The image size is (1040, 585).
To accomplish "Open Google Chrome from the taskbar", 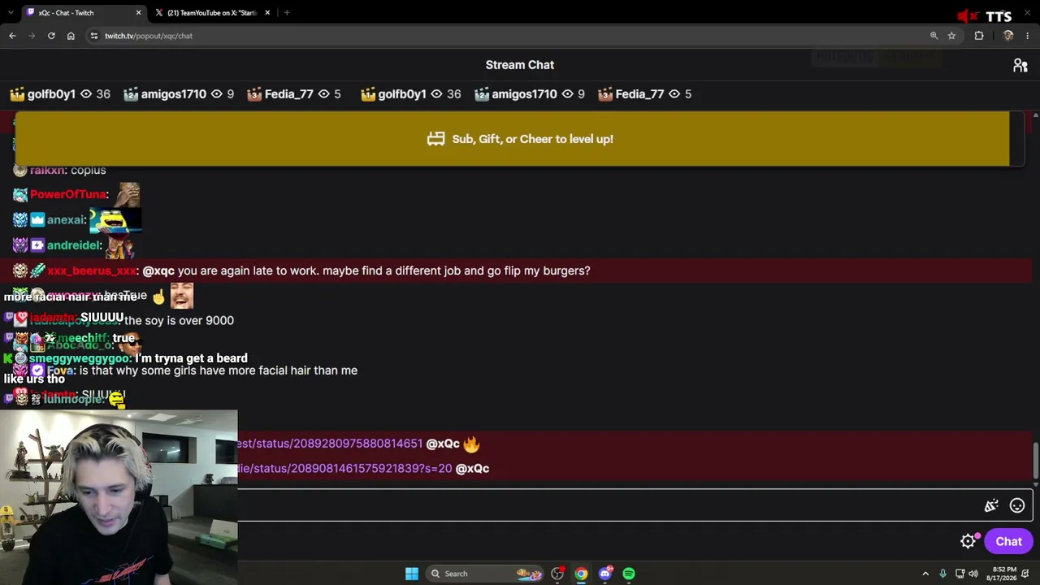I will [581, 574].
